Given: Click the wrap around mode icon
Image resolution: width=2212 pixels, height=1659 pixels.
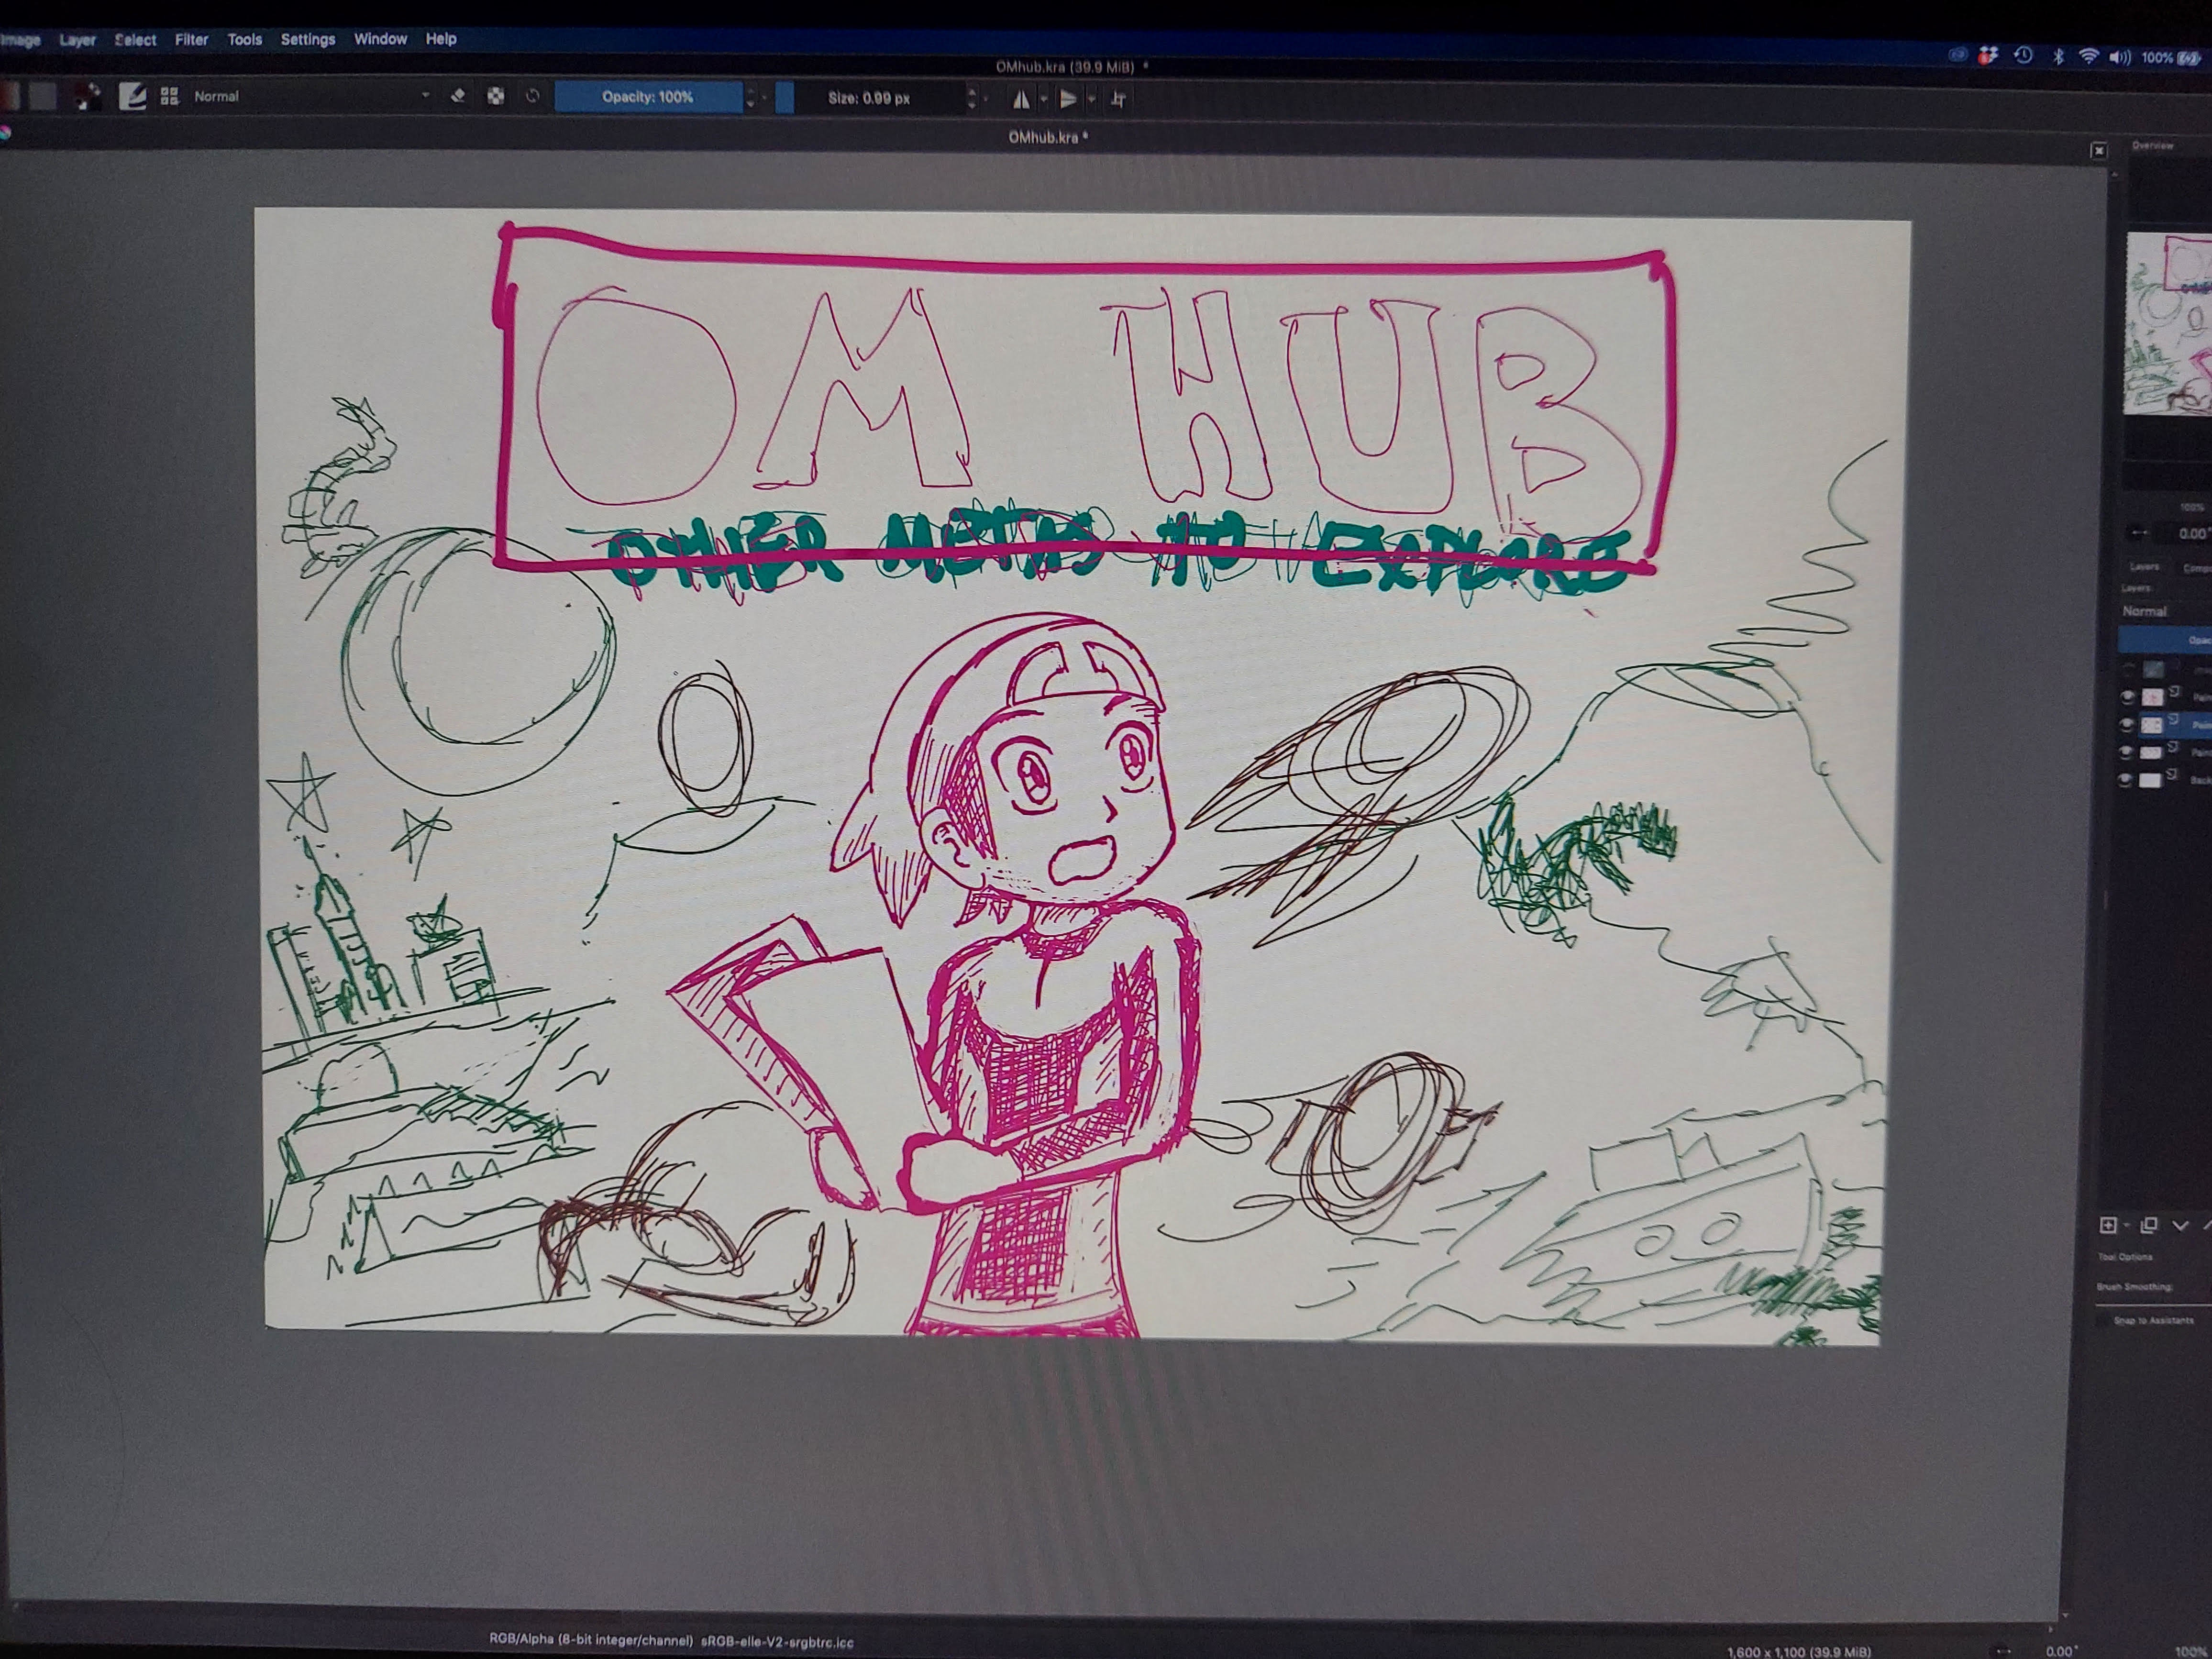Looking at the screenshot, I should tap(1118, 99).
